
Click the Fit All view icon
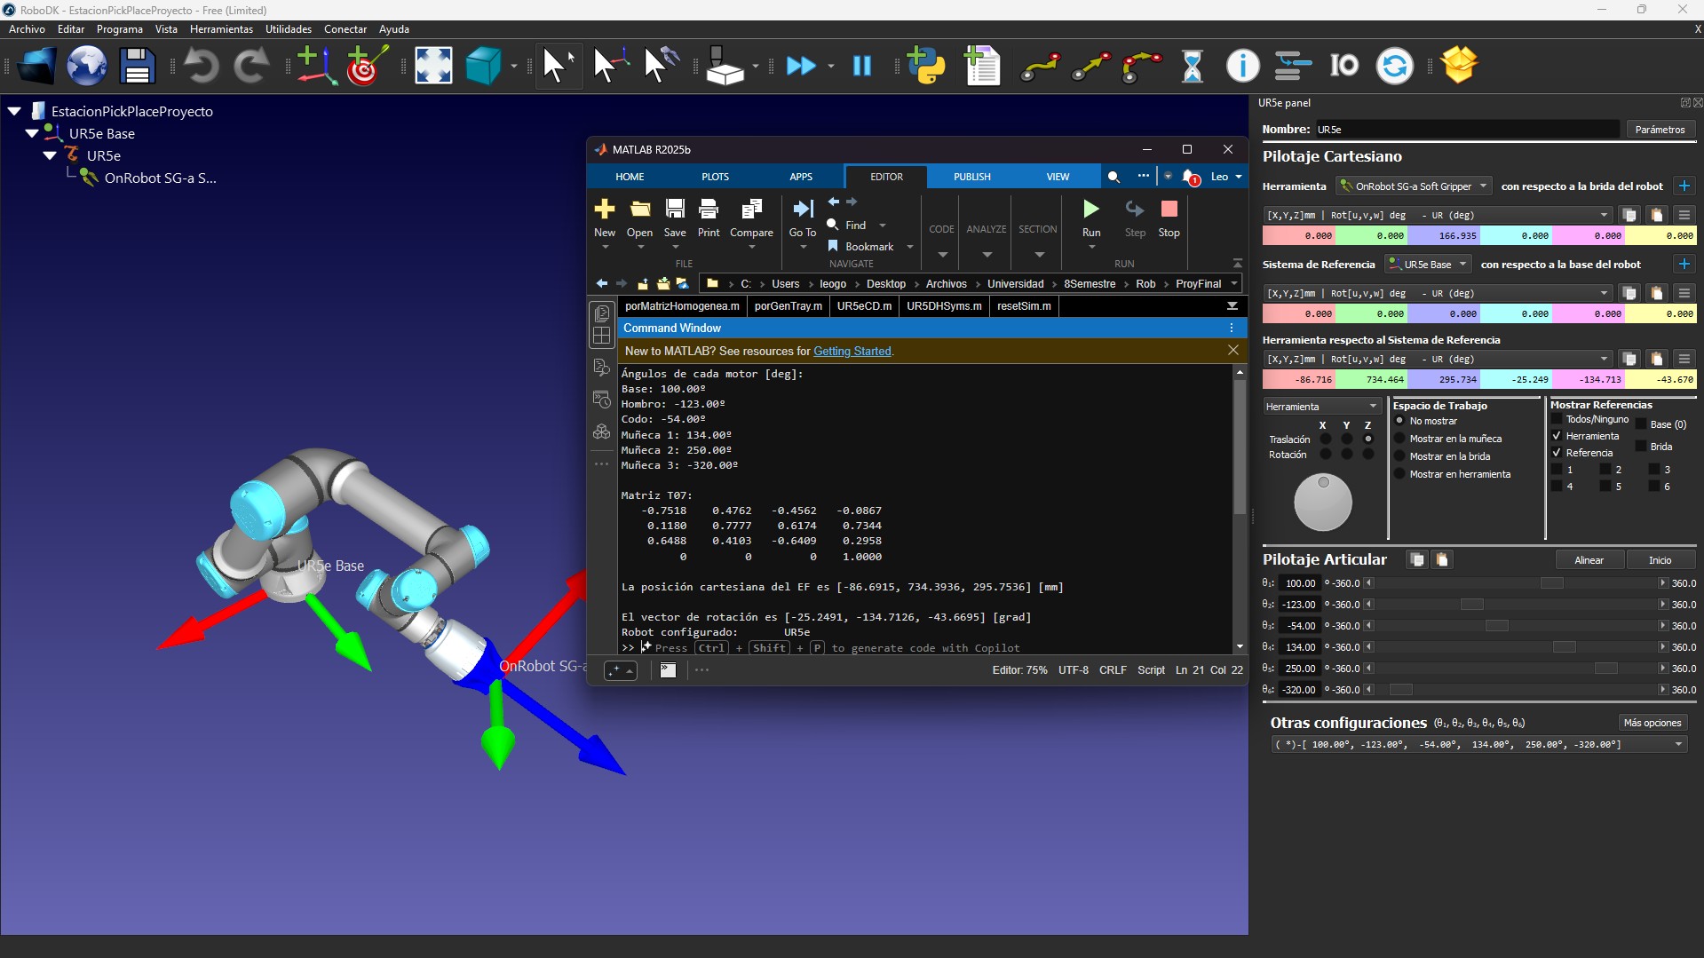coord(433,66)
